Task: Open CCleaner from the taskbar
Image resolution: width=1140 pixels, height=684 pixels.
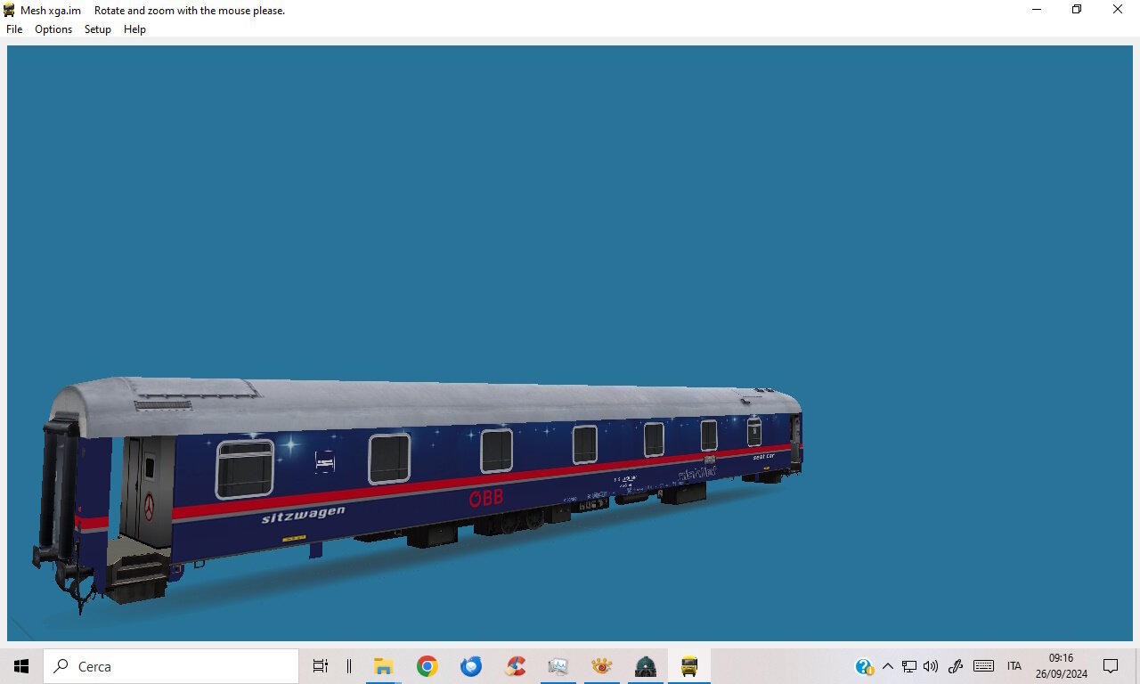Action: point(515,666)
